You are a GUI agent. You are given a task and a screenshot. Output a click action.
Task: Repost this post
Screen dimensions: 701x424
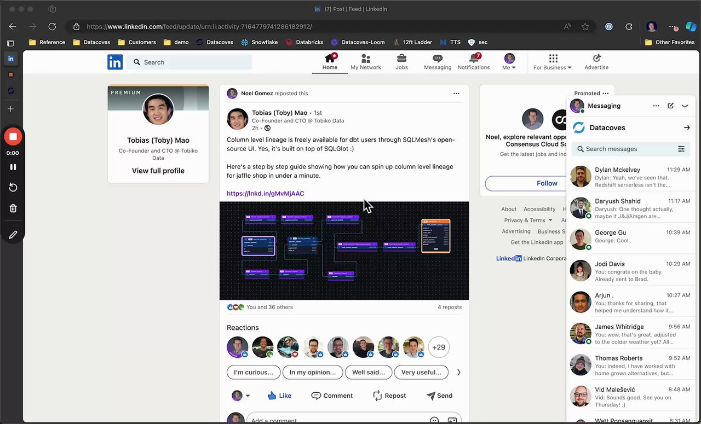pyautogui.click(x=389, y=396)
